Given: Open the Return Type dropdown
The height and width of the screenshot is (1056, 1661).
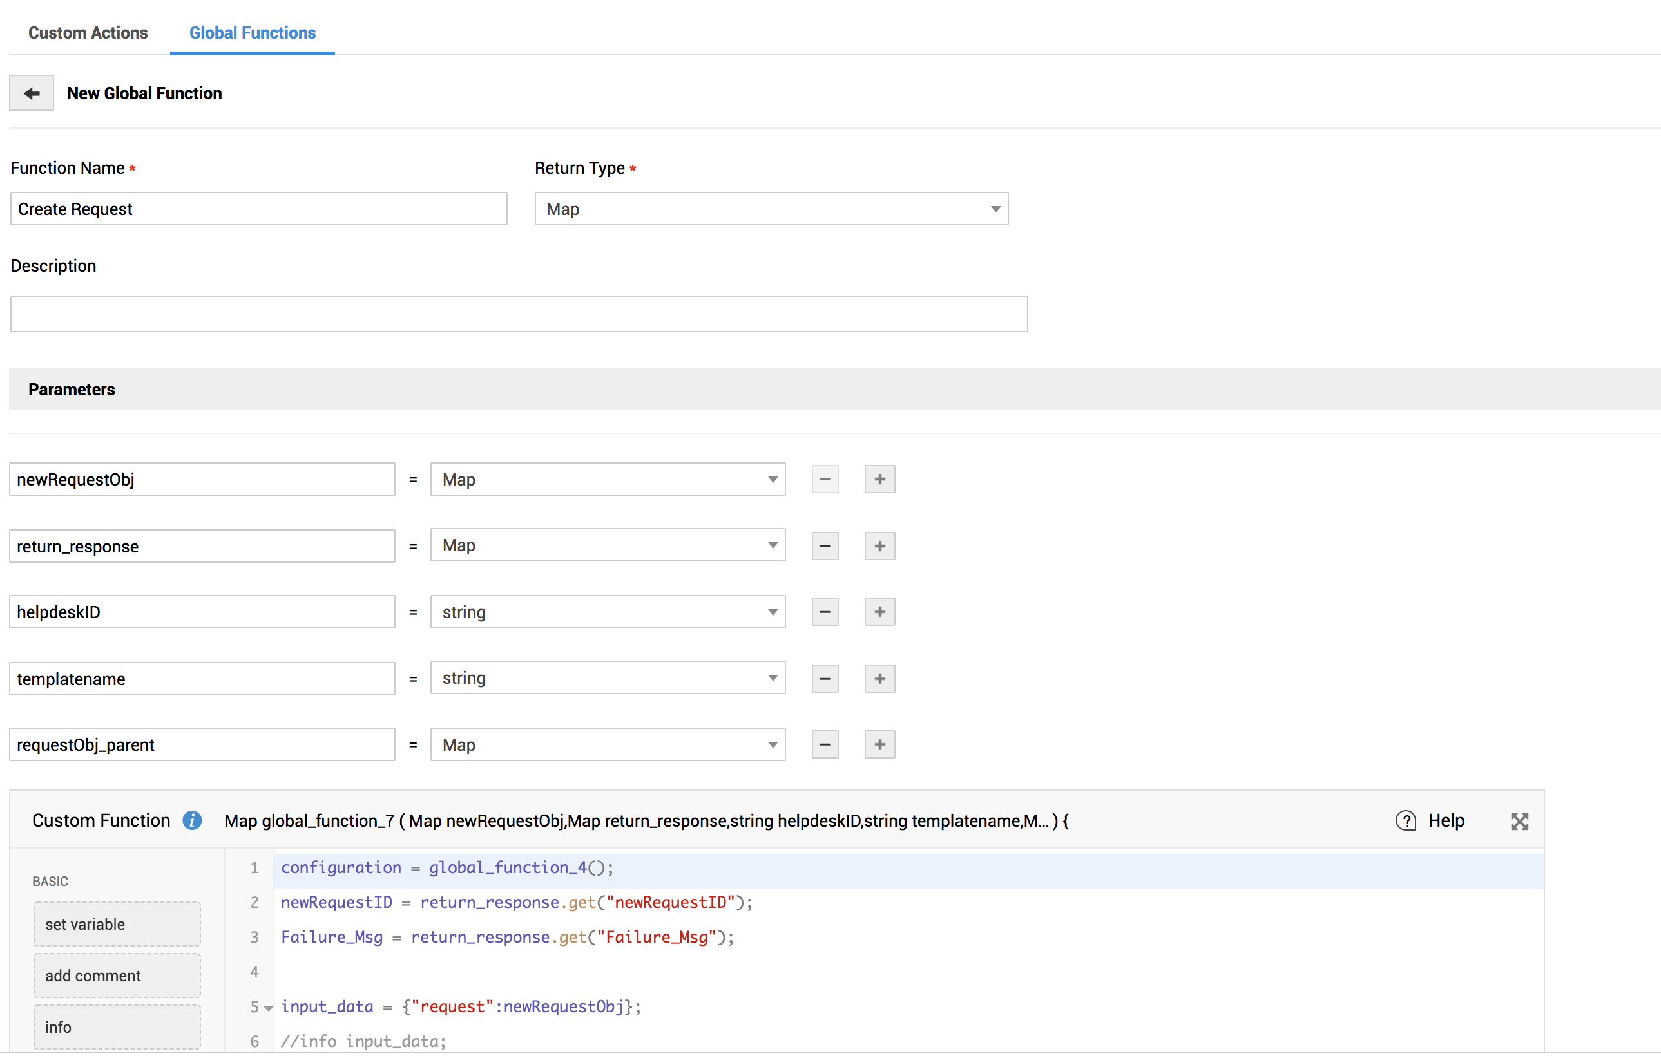Looking at the screenshot, I should pos(771,209).
